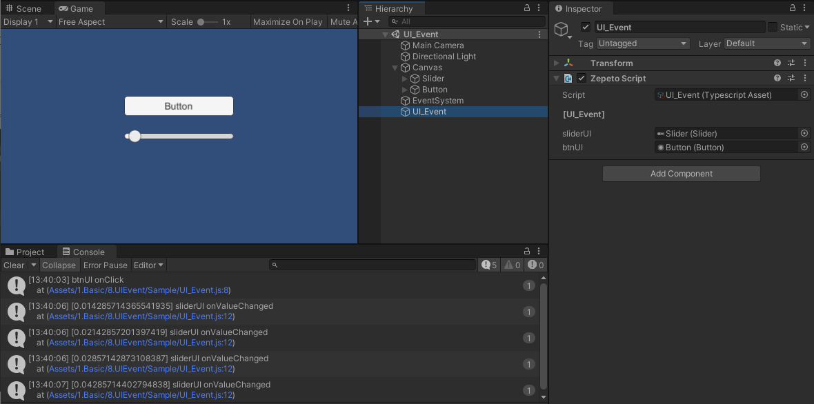Click object picker for btnUI field
This screenshot has width=814, height=404.
(x=804, y=148)
